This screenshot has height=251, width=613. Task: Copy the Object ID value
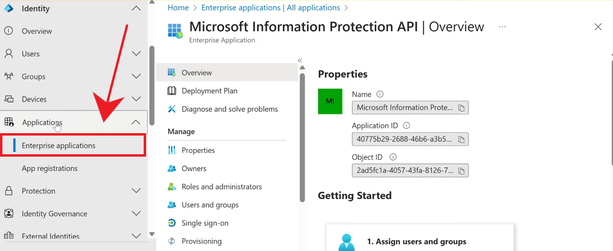[x=461, y=171]
